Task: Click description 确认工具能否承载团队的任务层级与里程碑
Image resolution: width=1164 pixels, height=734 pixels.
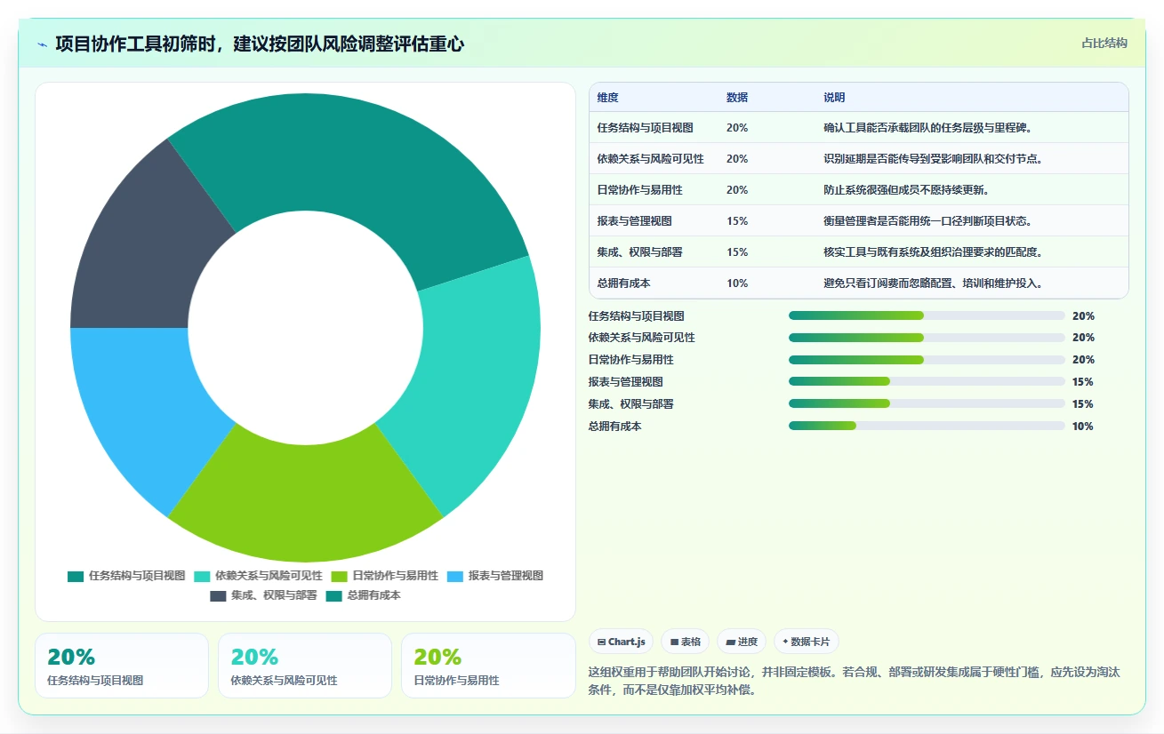Action: pyautogui.click(x=927, y=128)
